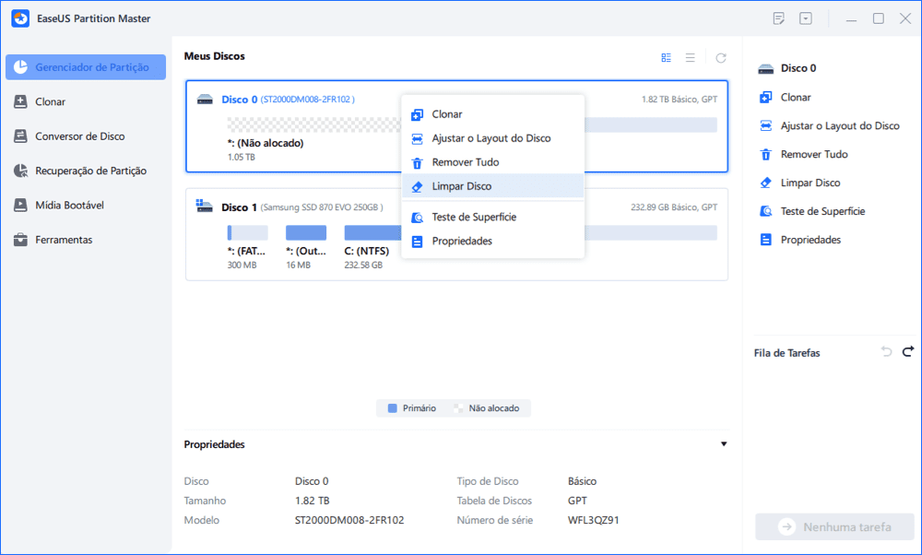Click the right panel layout adjust icon
Image resolution: width=922 pixels, height=555 pixels.
pyautogui.click(x=765, y=125)
